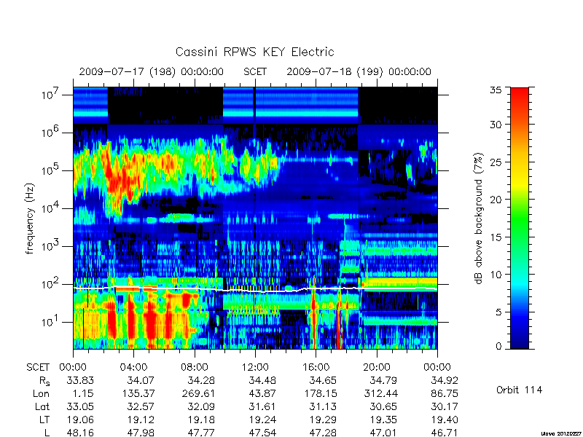Image resolution: width=583 pixels, height=437 pixels.
Task: Click the '30' color bar tick value
Action: [496, 125]
